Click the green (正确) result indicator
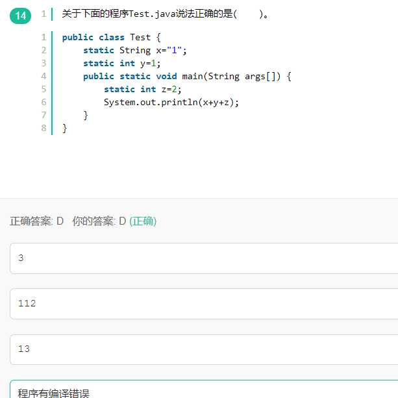This screenshot has width=398, height=398. tap(143, 221)
